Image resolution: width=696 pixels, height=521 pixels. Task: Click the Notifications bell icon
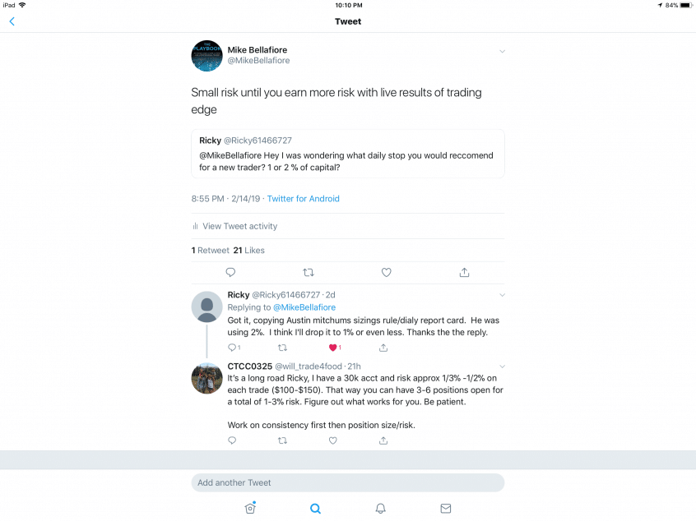pos(380,508)
